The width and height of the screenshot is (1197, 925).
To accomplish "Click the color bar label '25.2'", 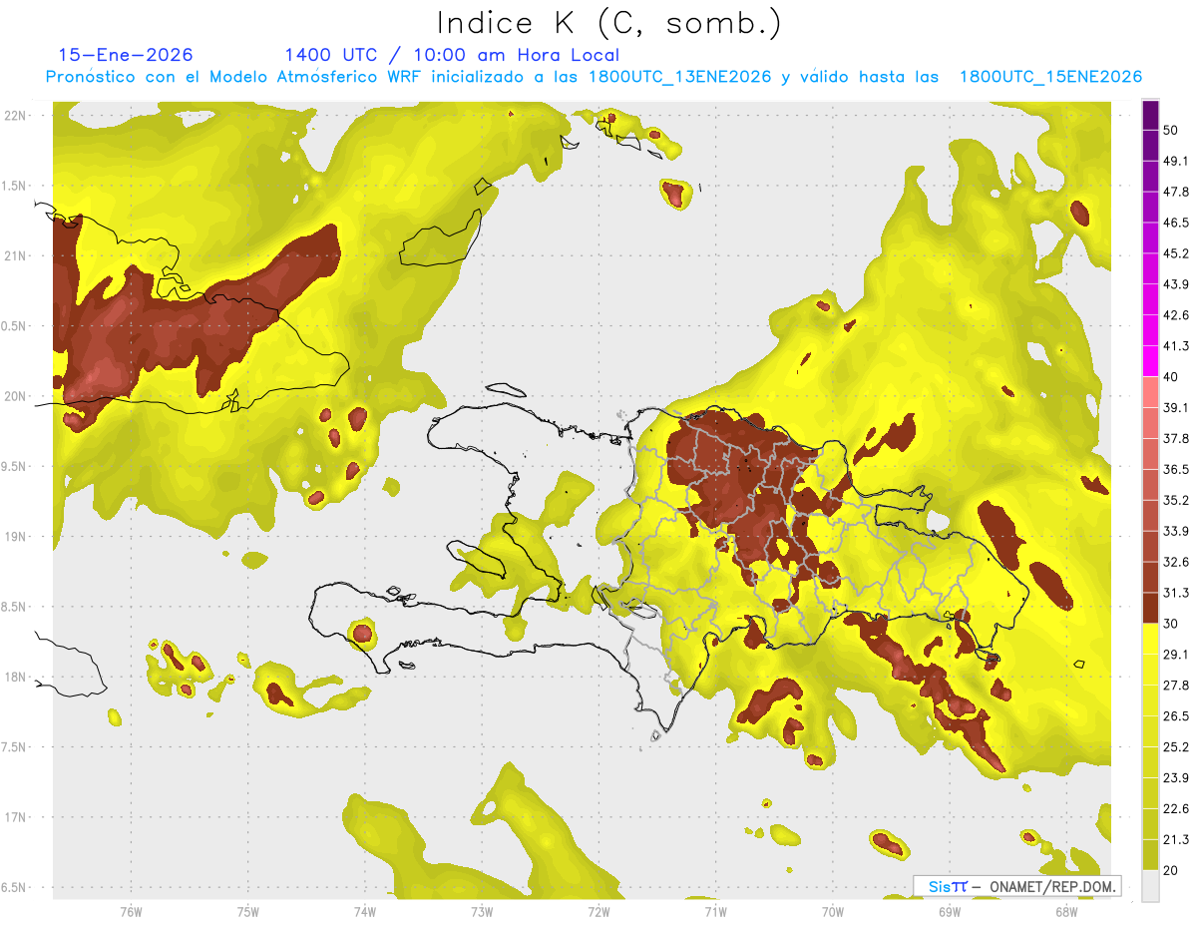I will click(x=1176, y=747).
